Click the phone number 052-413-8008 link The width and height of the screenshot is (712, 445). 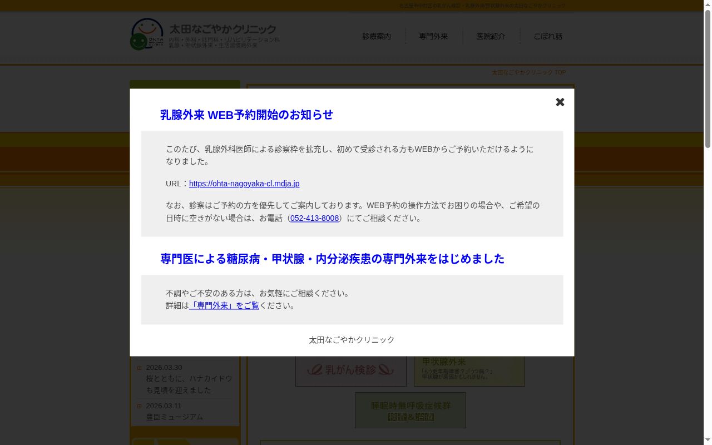point(314,218)
